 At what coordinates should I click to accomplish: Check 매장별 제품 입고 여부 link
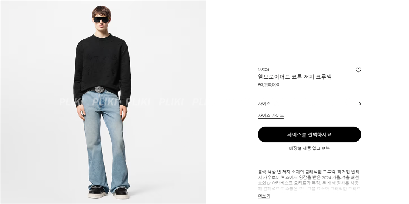(309, 148)
